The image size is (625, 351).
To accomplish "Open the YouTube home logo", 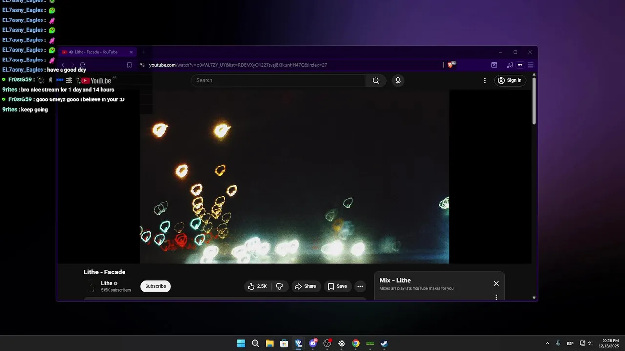I will [96, 80].
